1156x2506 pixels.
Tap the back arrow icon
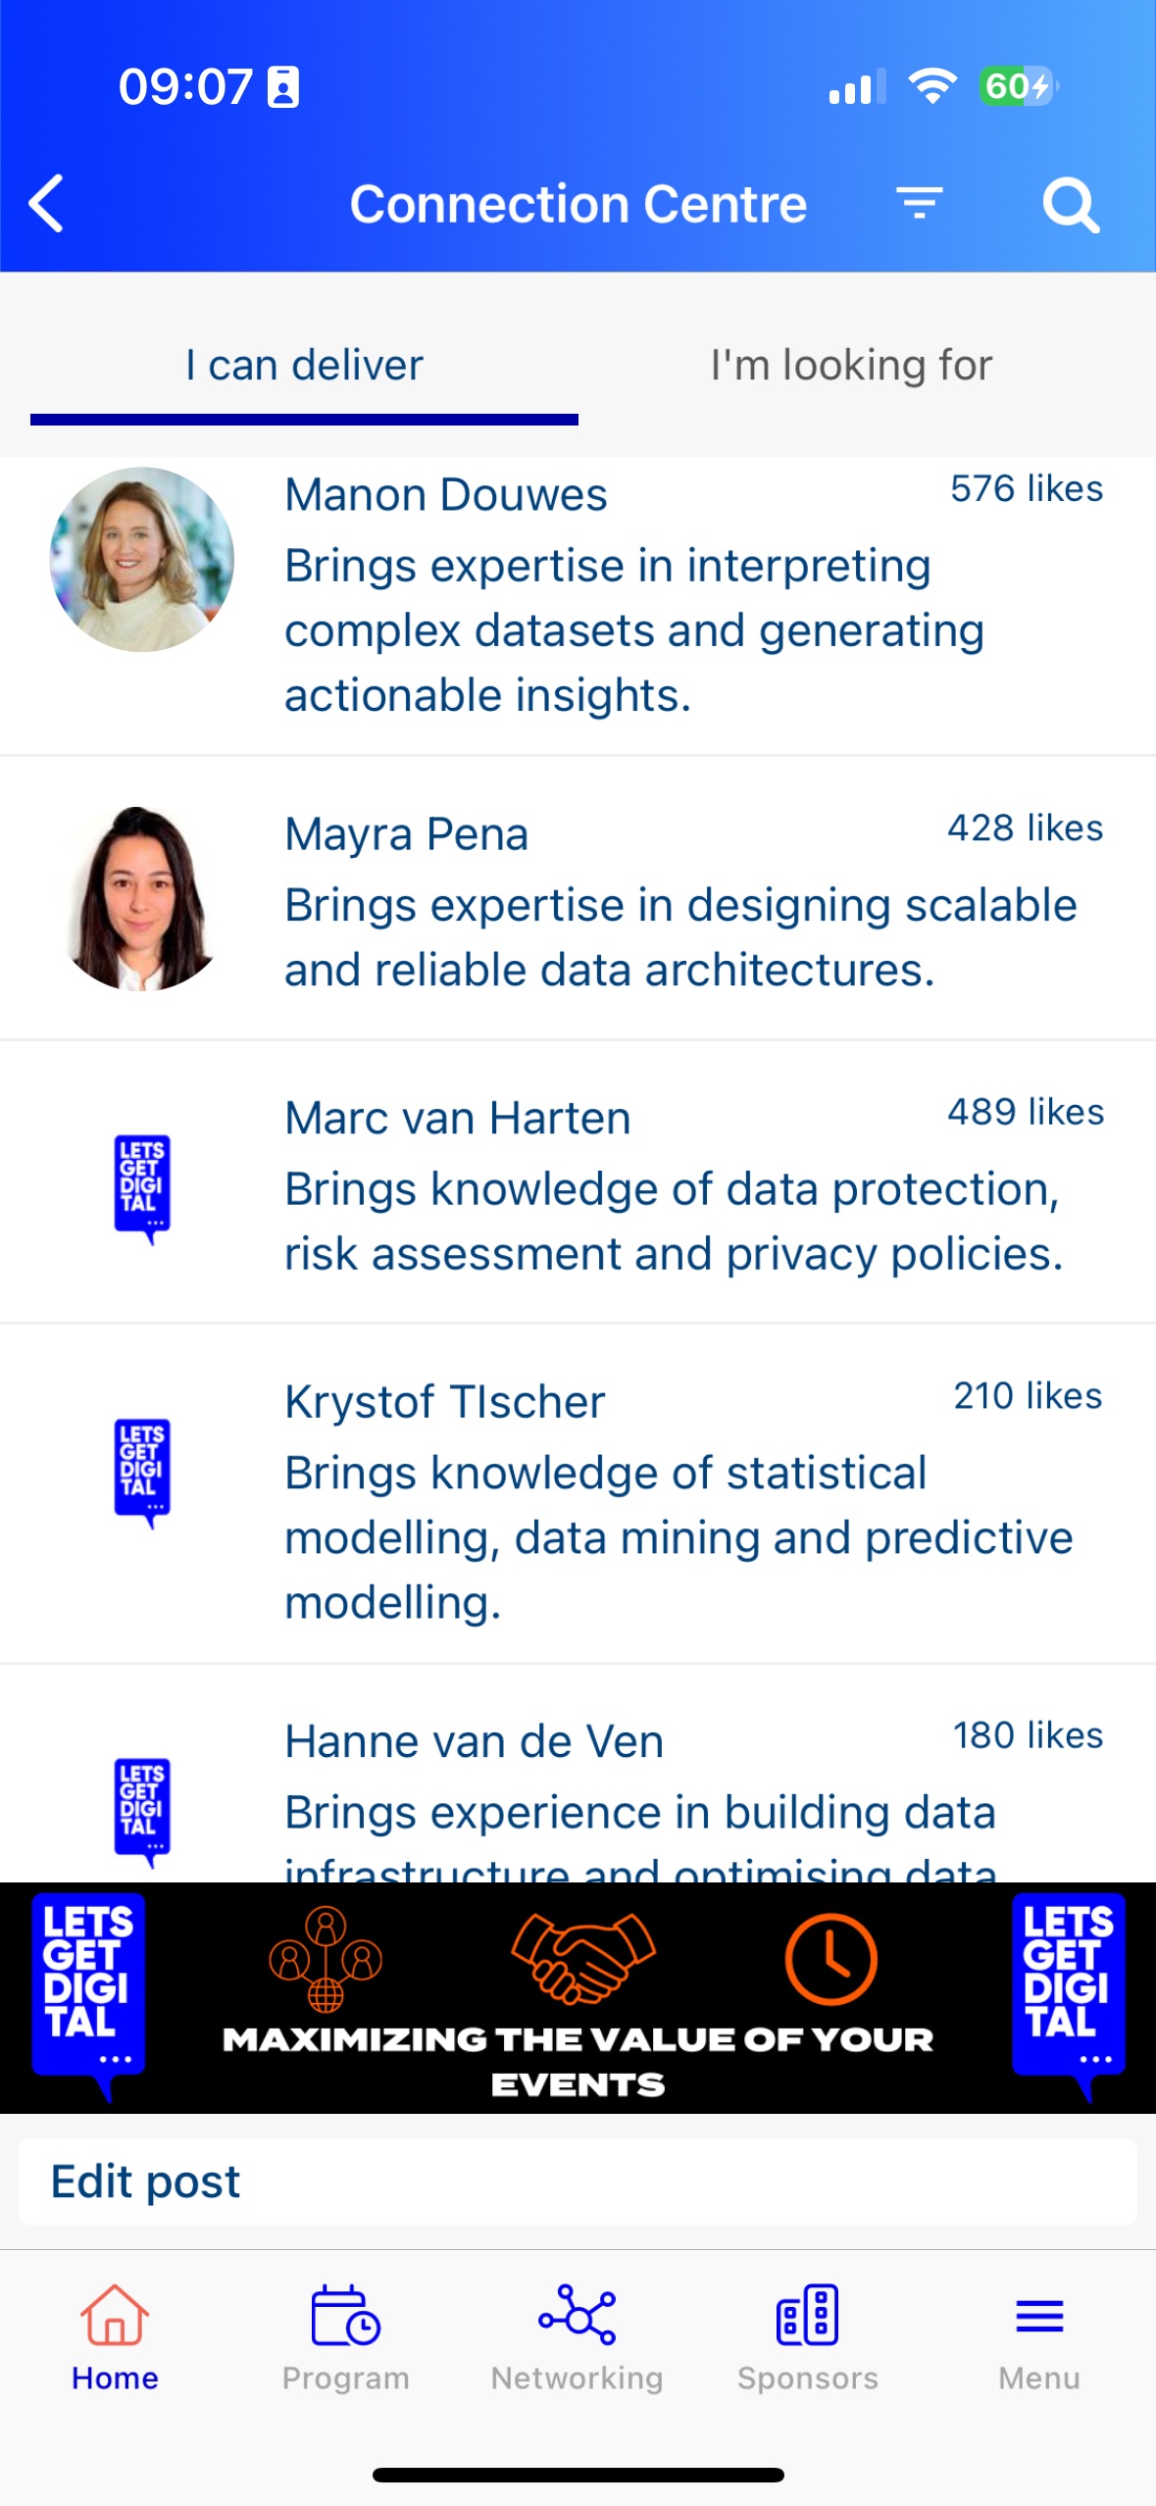click(47, 204)
